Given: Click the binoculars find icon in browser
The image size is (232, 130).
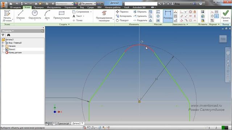Looking at the screenshot, I should coord(9,35).
